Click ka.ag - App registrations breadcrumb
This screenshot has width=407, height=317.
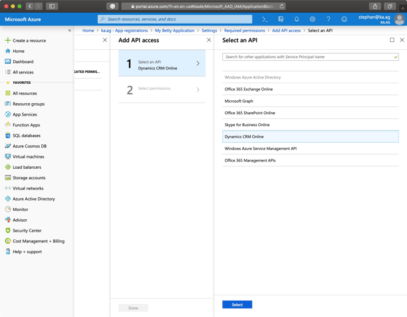coord(125,30)
